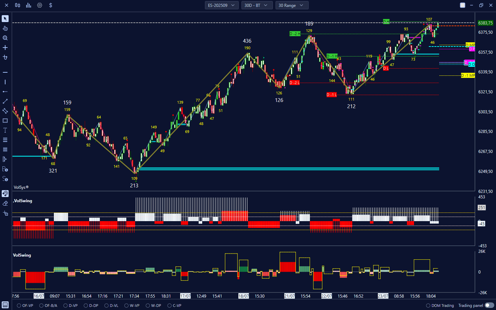
Task: Select the eraser tool
Action: pyautogui.click(x=5, y=203)
